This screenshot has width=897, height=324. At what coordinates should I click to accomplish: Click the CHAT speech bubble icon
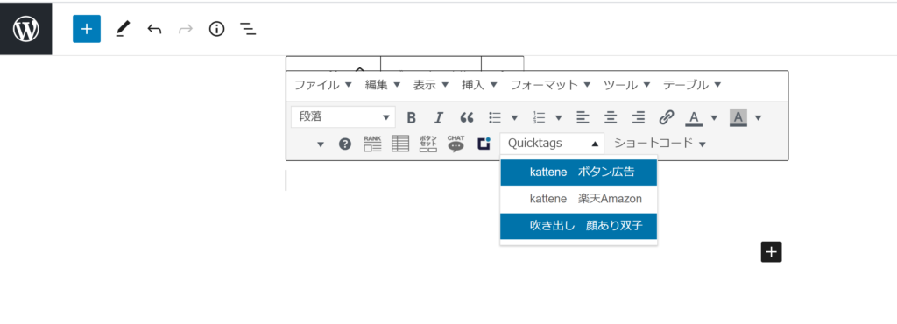click(456, 144)
